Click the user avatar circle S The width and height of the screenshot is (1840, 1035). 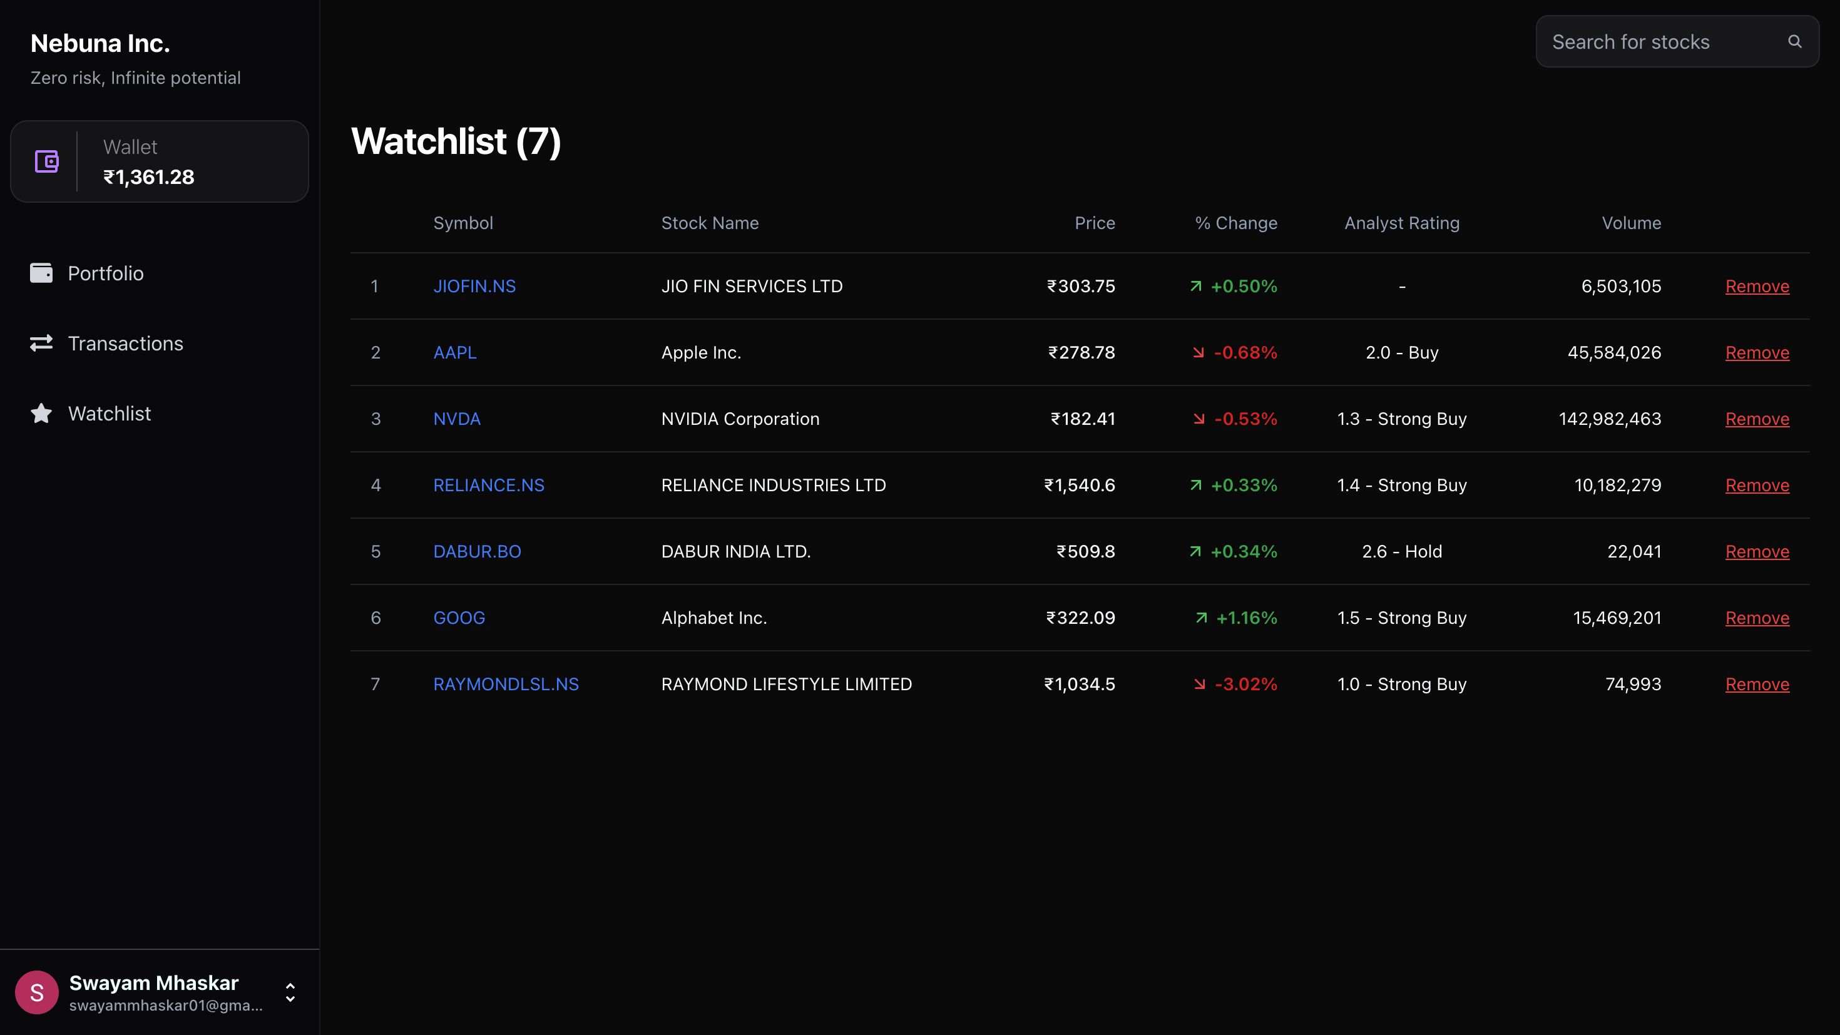(x=36, y=992)
